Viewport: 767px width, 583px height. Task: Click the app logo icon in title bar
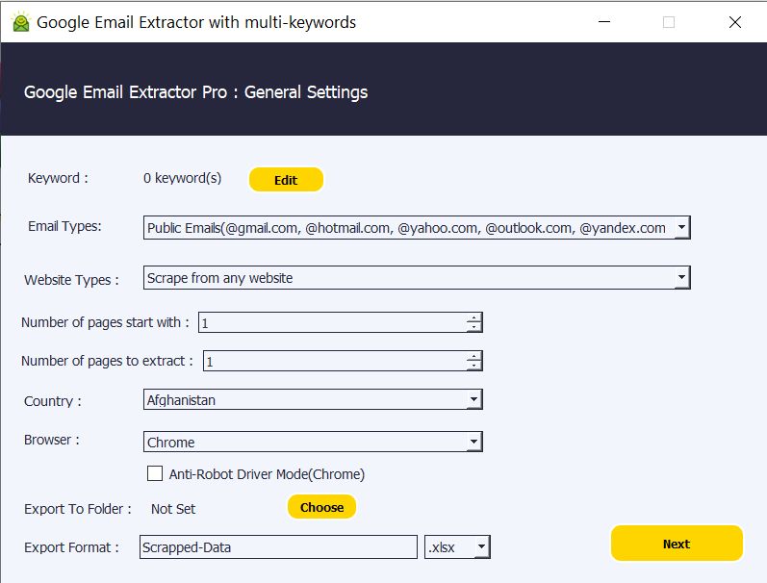click(x=20, y=22)
